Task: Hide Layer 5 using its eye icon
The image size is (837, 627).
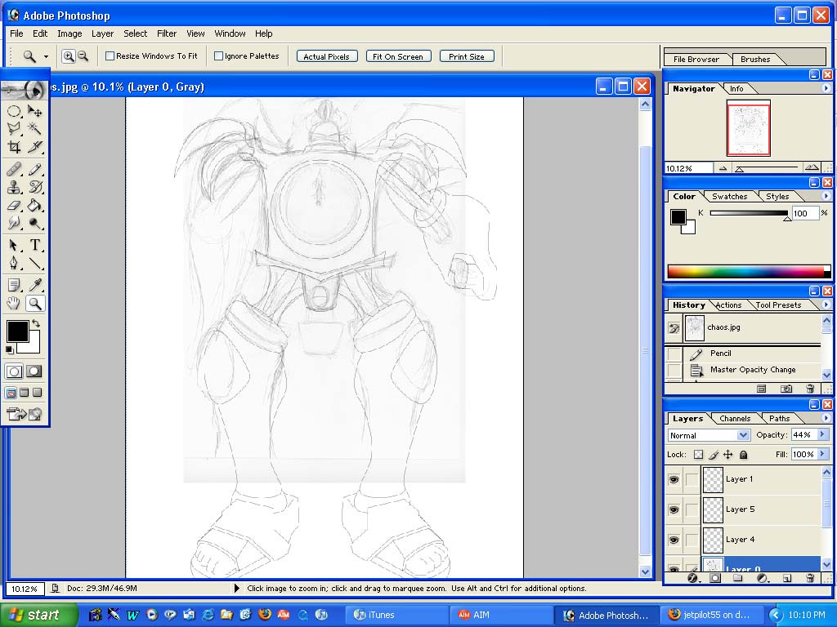Action: coord(674,509)
